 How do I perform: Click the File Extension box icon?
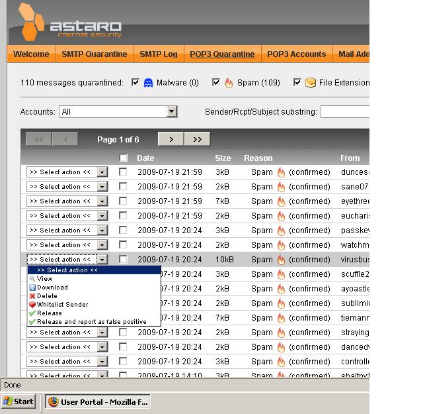coord(311,83)
